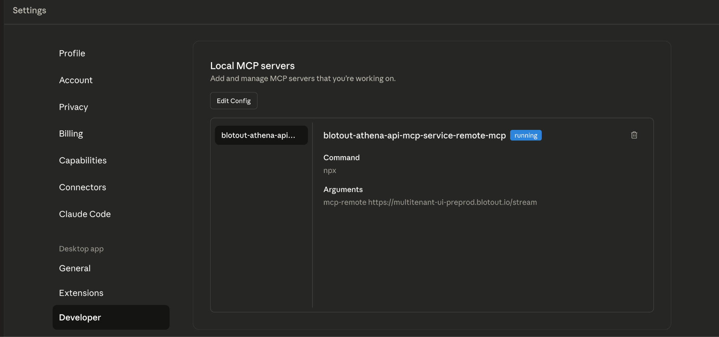Click the Local MCP servers heading
The width and height of the screenshot is (719, 337).
pos(252,66)
